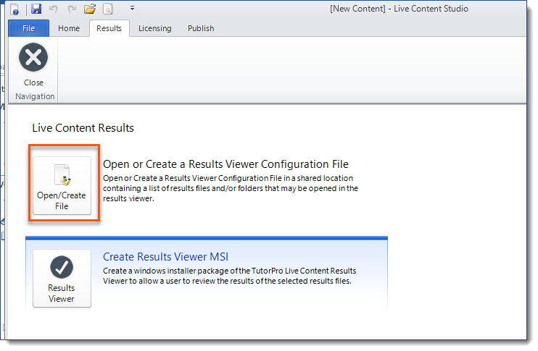Select the Results ribbon tab
Viewport: 538px width, 351px height.
[109, 28]
